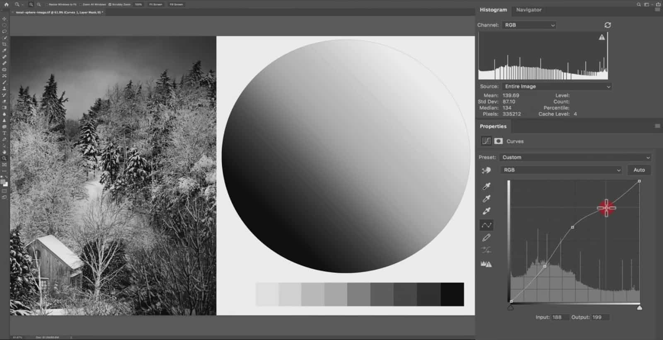Click the Fit Screen button
Viewport: 663px width, 340px height.
coord(156,5)
